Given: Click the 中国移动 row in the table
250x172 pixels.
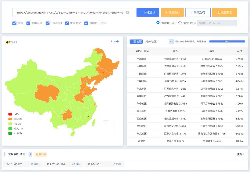Looking at the screenshot, I should (187, 81).
